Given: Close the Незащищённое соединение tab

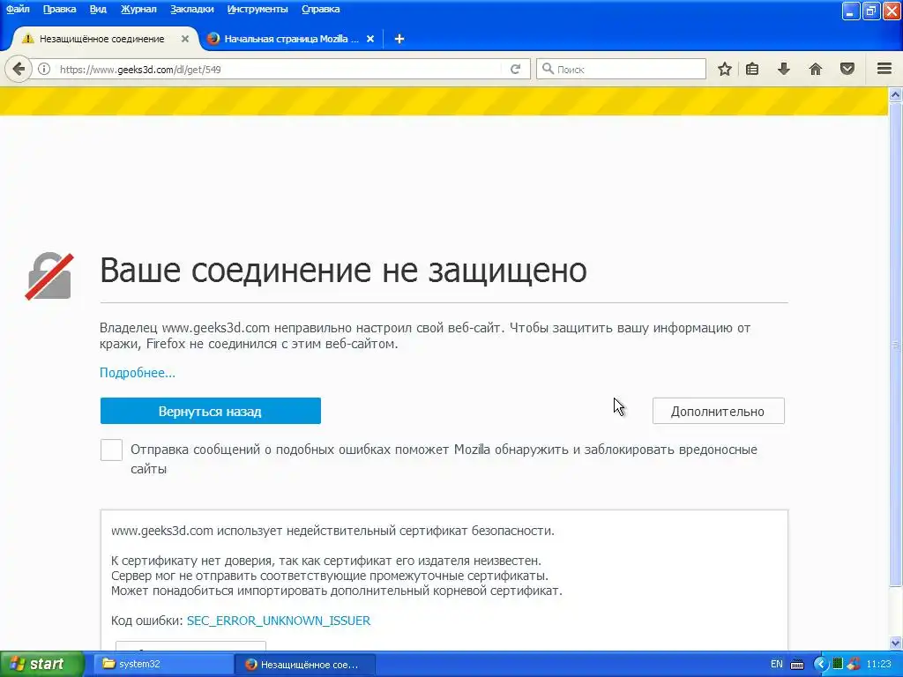Looking at the screenshot, I should click(185, 39).
